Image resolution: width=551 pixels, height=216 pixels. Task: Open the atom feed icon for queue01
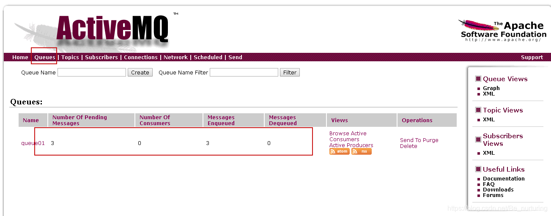point(340,151)
